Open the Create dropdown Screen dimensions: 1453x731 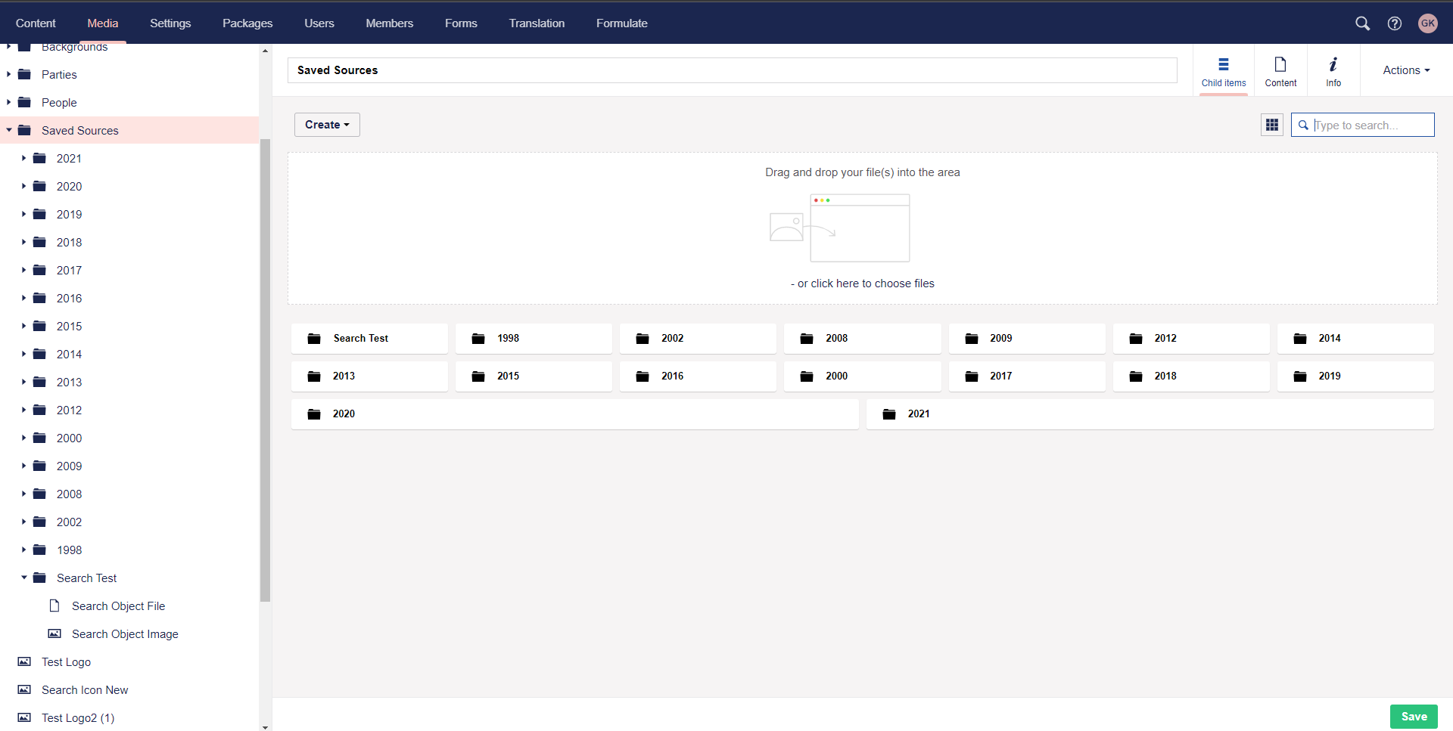(326, 125)
